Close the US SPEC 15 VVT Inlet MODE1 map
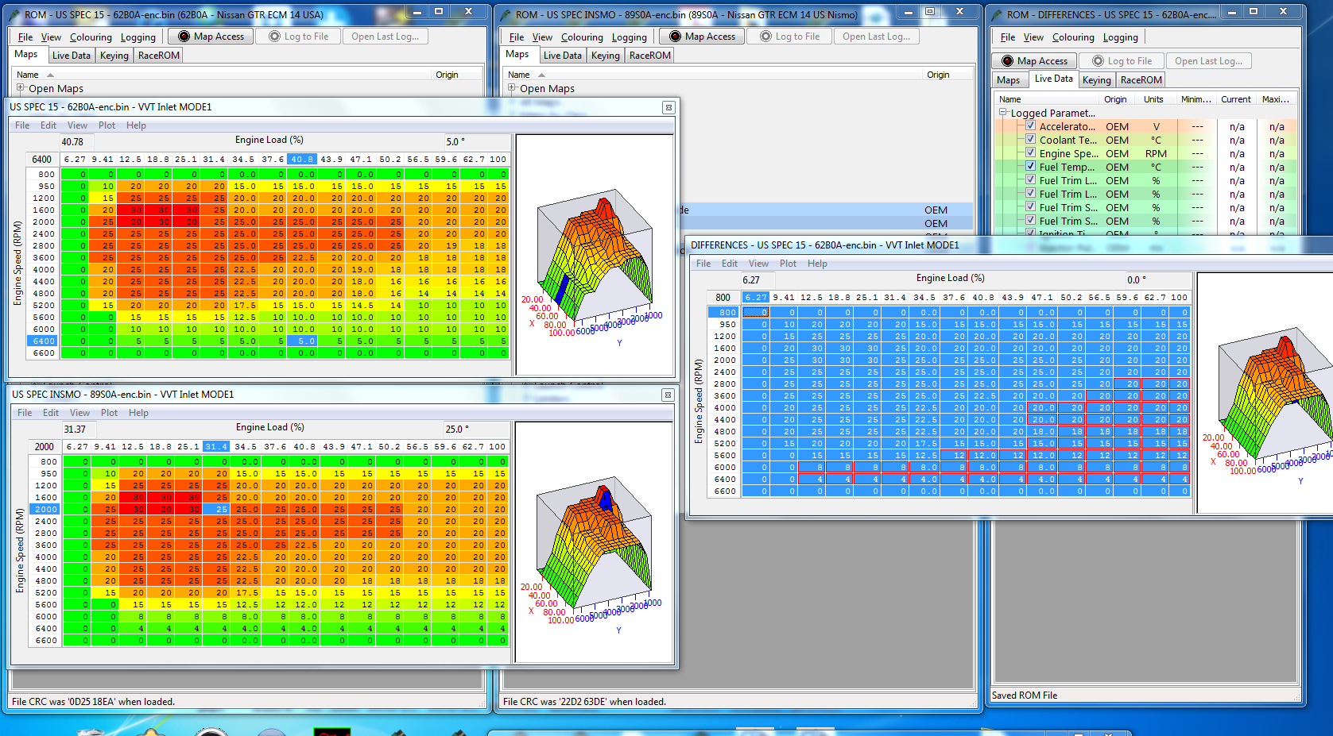The width and height of the screenshot is (1333, 736). pyautogui.click(x=668, y=107)
